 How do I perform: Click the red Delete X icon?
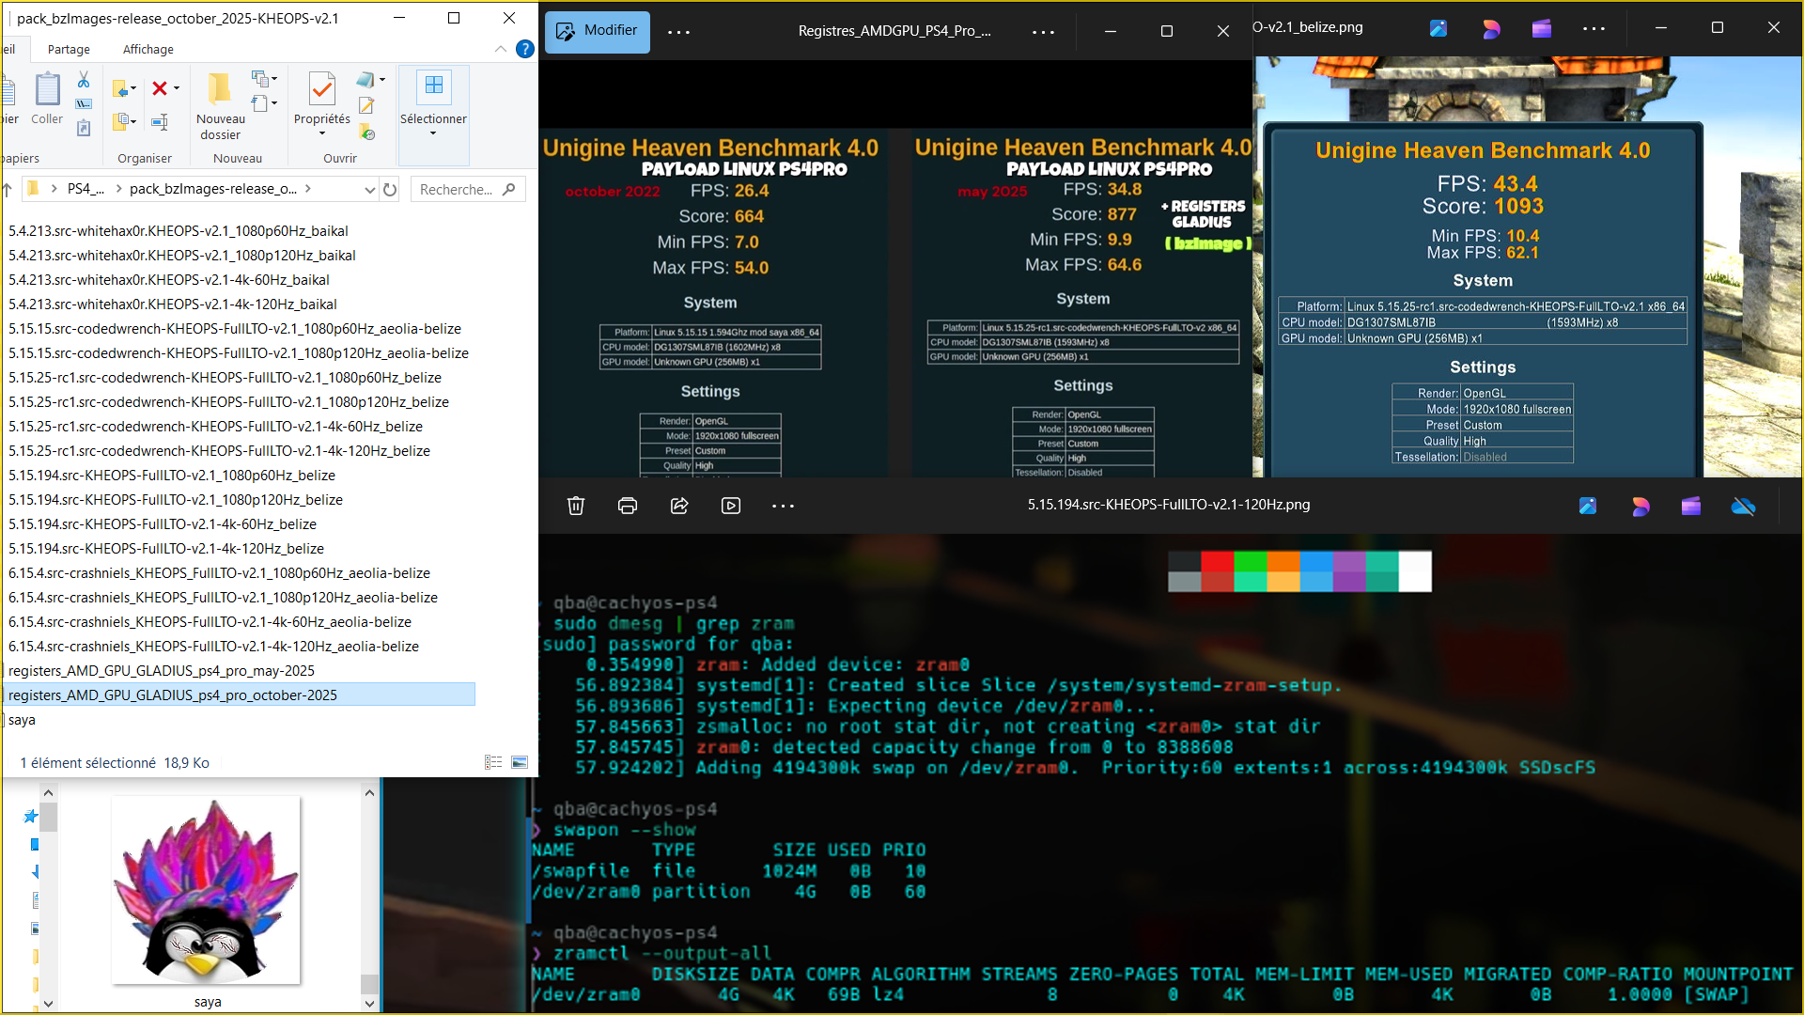coord(160,88)
